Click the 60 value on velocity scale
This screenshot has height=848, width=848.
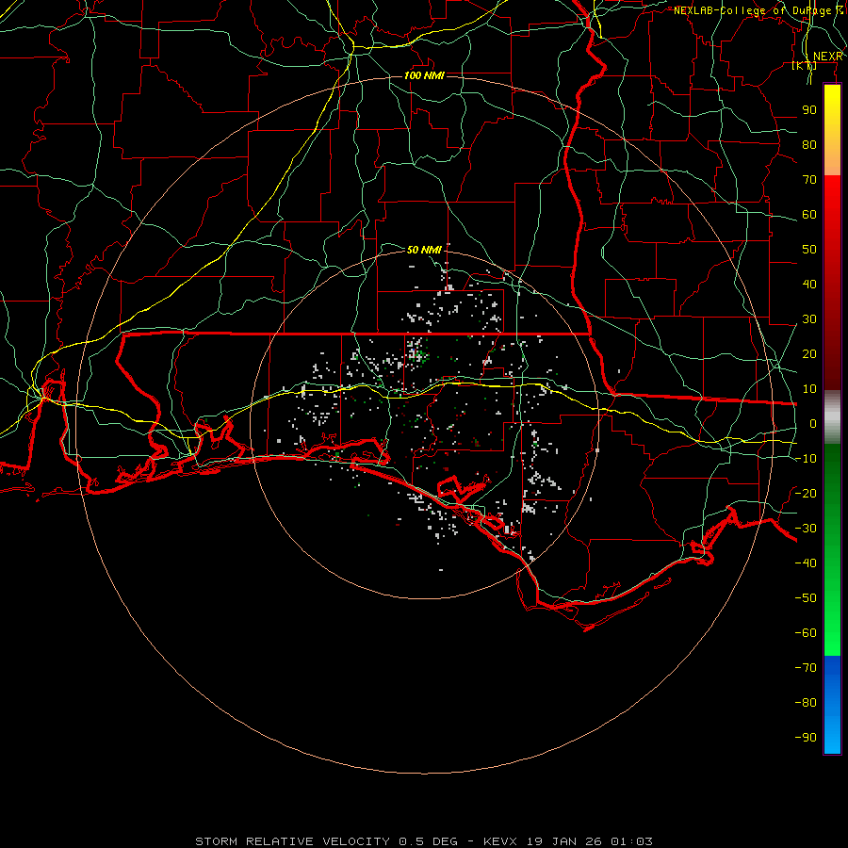pyautogui.click(x=809, y=215)
